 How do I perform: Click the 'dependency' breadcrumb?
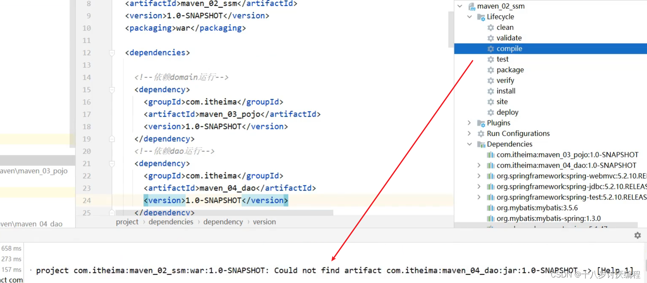[x=223, y=222]
